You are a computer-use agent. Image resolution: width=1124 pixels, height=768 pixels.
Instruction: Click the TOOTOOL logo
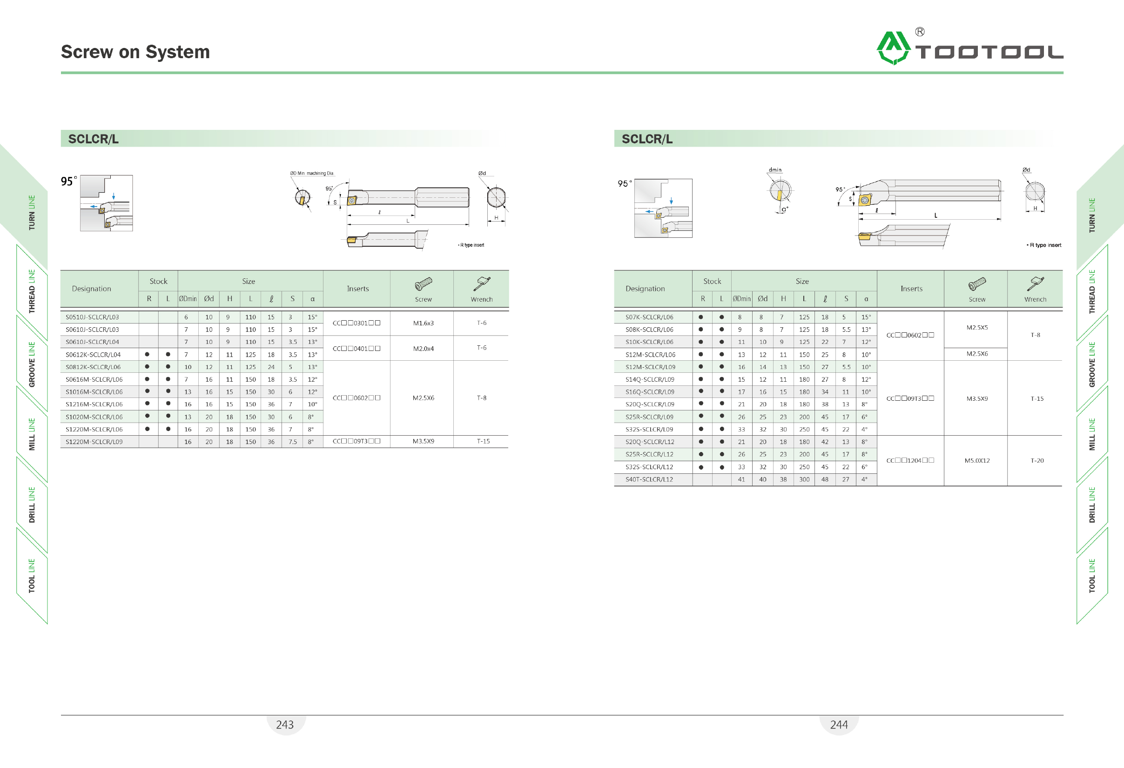coord(970,47)
